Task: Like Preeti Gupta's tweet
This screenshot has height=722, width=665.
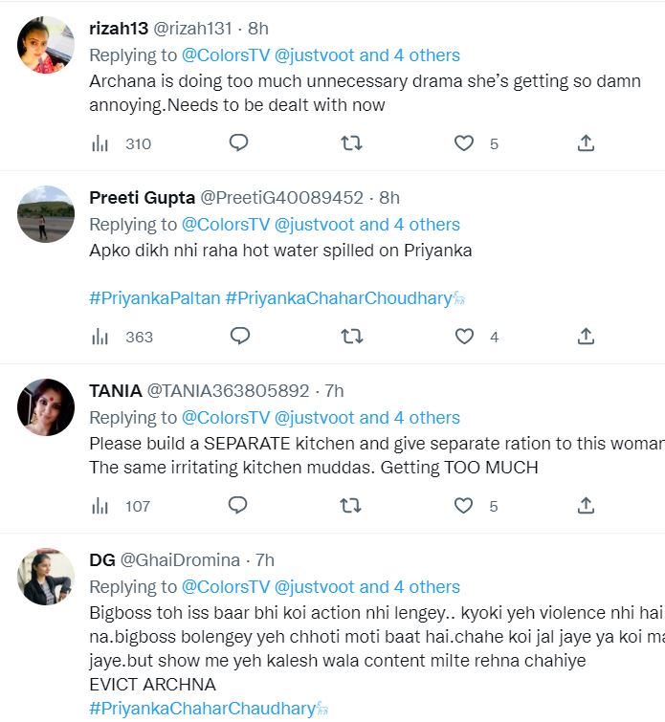Action: 464,337
